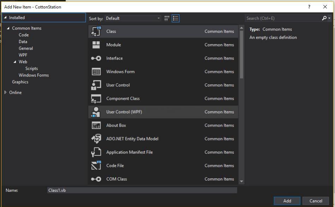Select the User Control template icon
Screen dimensions: 335x207
[x=96, y=85]
